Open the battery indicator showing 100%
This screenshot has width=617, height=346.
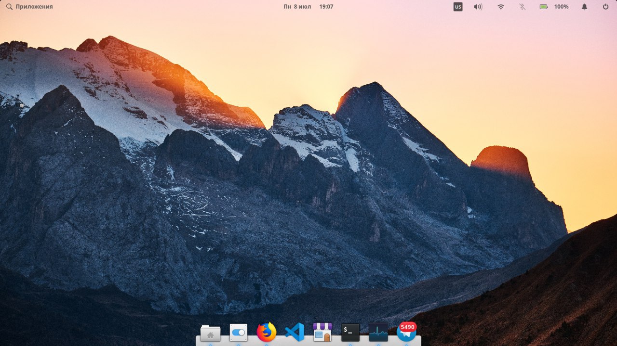[554, 7]
